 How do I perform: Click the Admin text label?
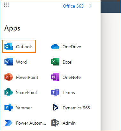coord(69,123)
